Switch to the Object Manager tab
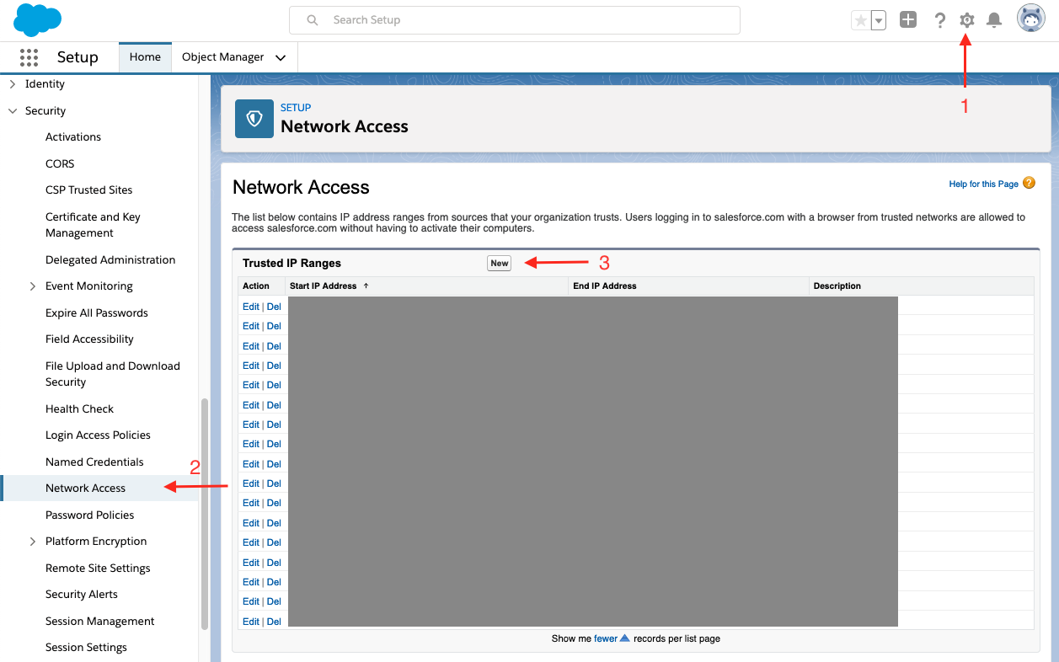Screen dimensions: 1059x662 223,57
